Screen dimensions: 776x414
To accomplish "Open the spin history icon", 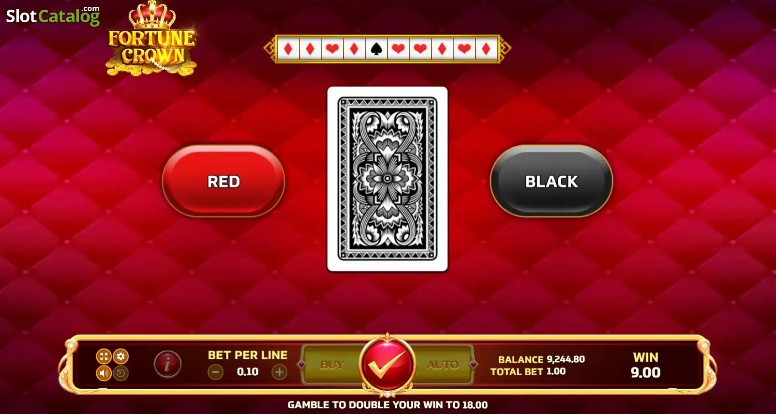I will pos(121,373).
